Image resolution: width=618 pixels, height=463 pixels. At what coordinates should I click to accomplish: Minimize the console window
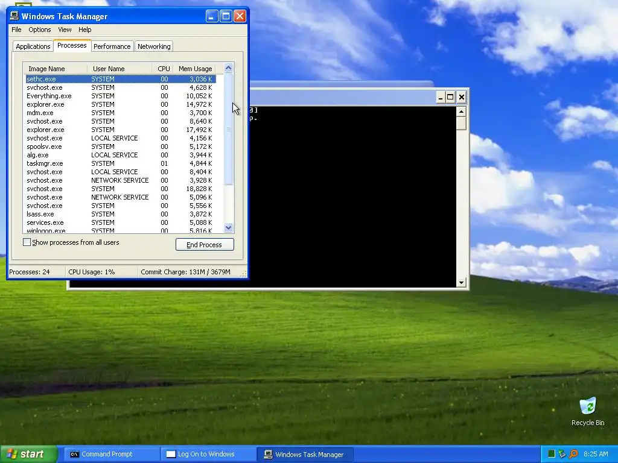coord(441,97)
